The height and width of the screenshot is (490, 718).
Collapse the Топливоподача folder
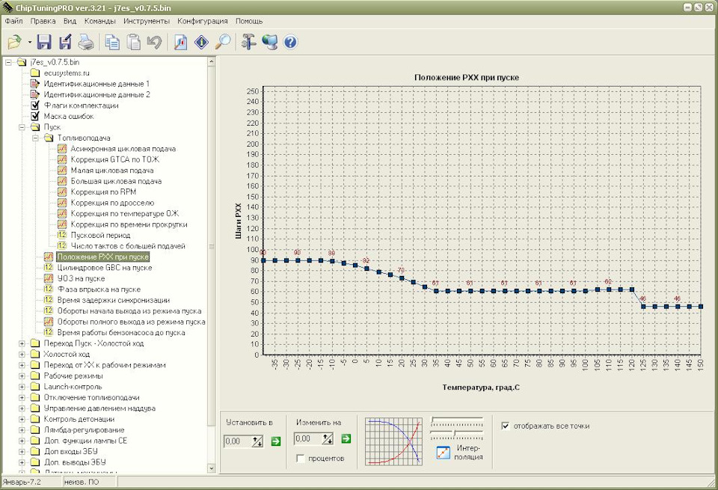pos(35,138)
